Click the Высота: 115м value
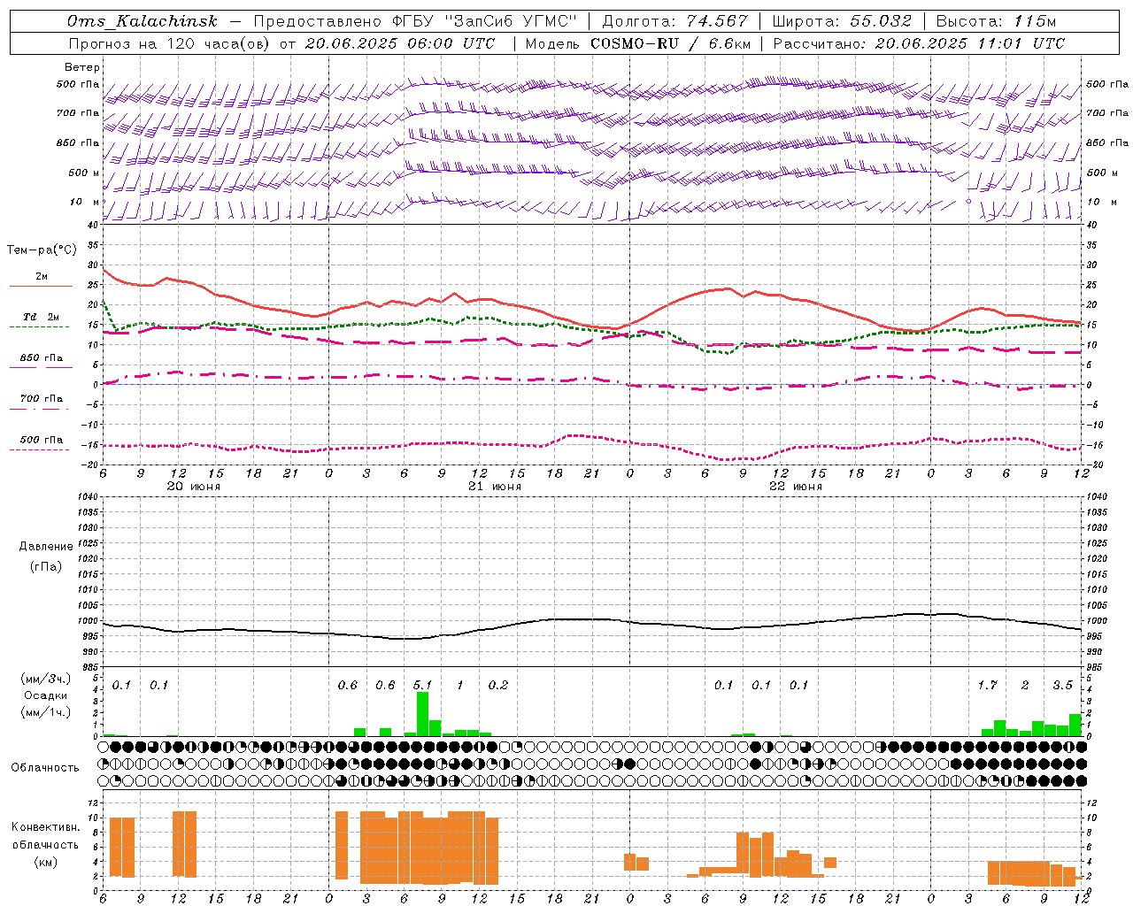The height and width of the screenshot is (906, 1133). [x=996, y=21]
